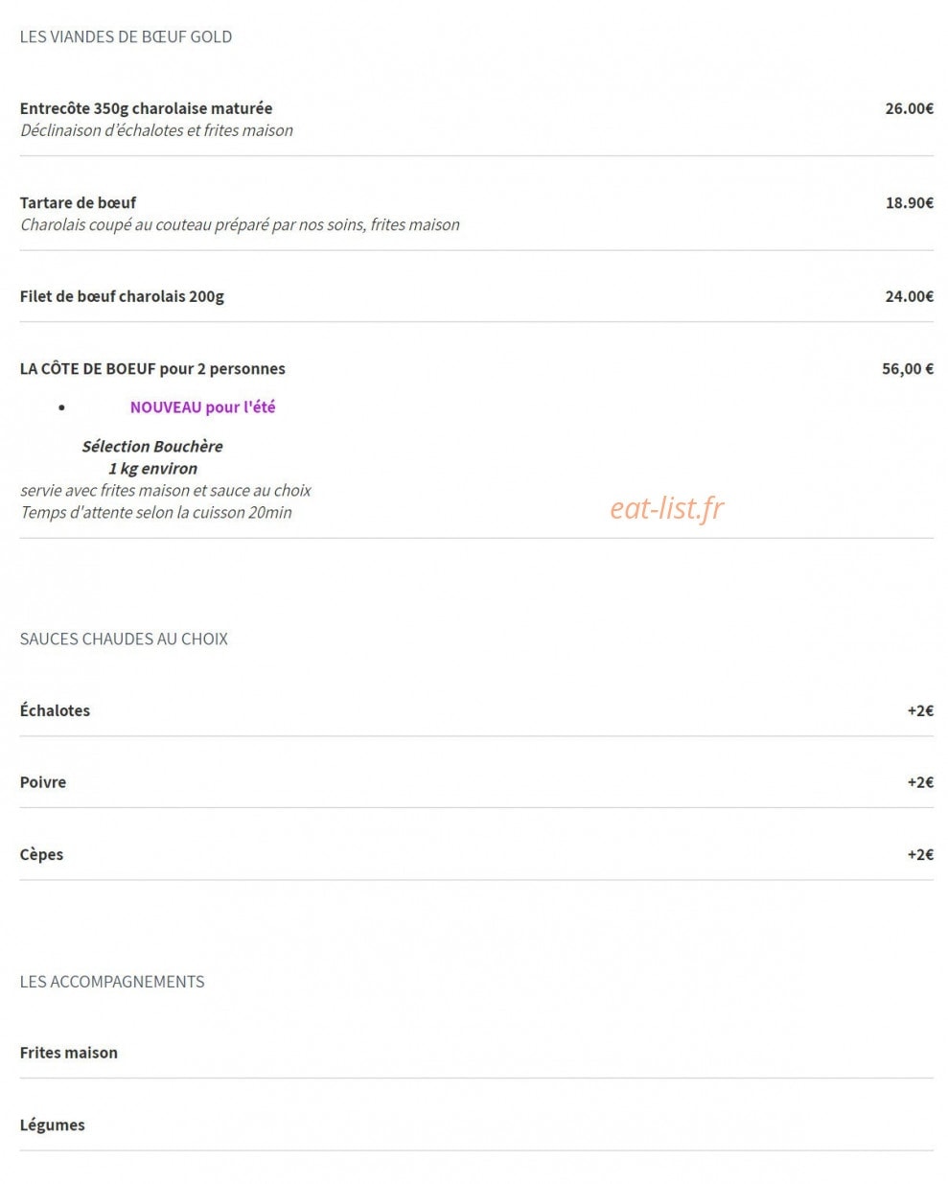The image size is (948, 1184).
Task: Click the 26.00€ entrecôte price
Action: click(909, 108)
